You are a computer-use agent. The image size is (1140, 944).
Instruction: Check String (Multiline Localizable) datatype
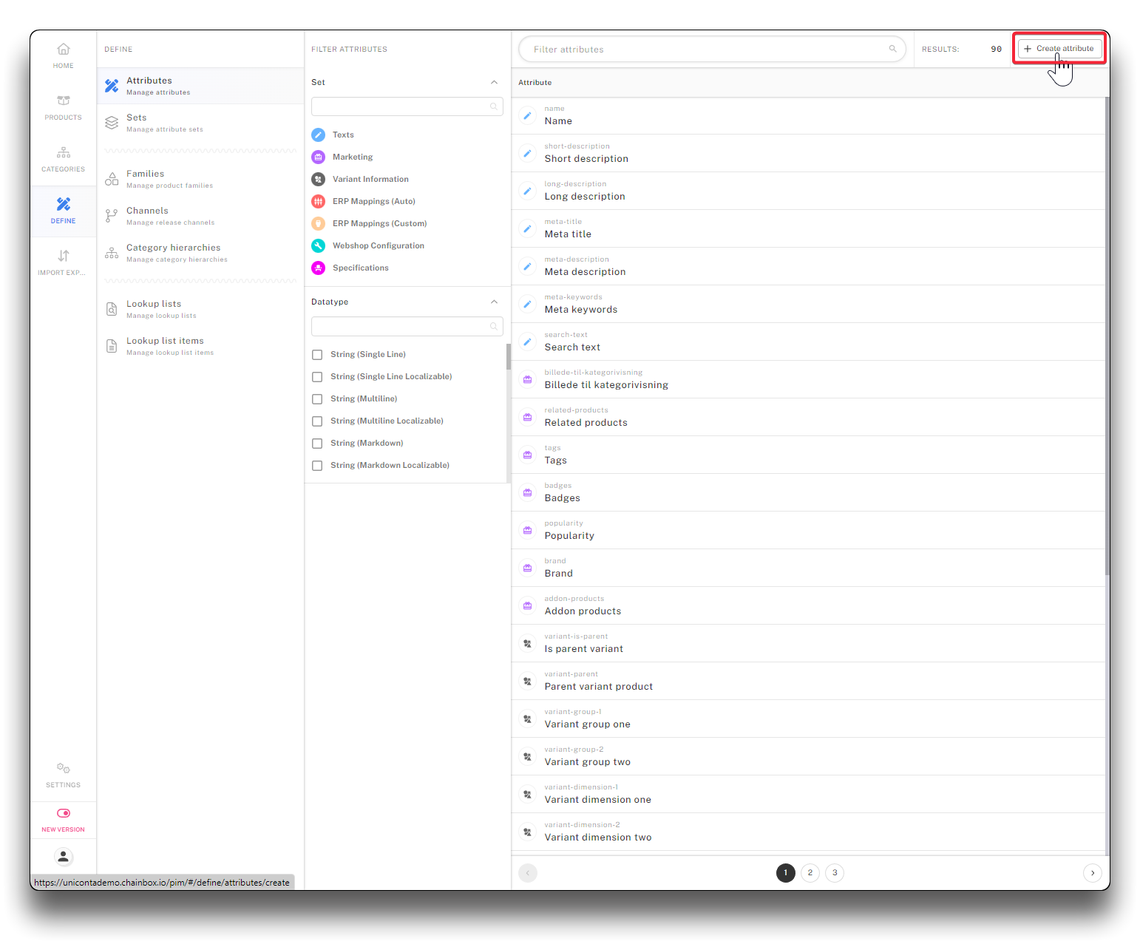point(317,421)
